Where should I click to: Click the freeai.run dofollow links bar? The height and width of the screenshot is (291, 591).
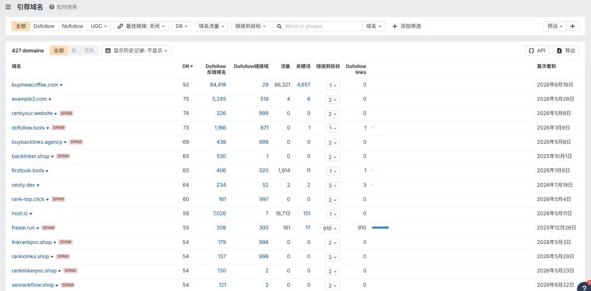(x=380, y=228)
